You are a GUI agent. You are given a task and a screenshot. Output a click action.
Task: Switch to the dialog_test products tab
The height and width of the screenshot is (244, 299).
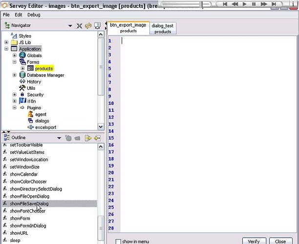coord(163,29)
